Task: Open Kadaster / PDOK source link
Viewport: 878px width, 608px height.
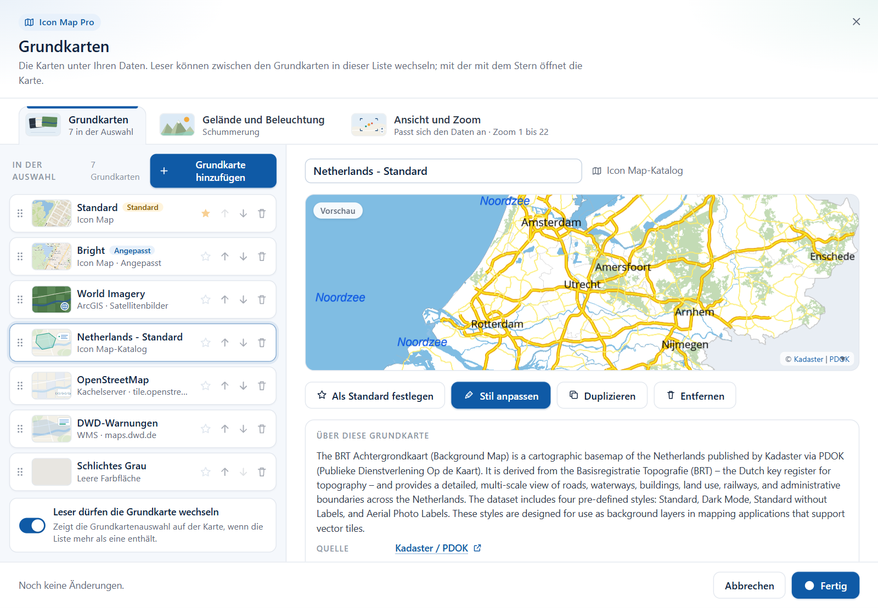Action: point(438,548)
